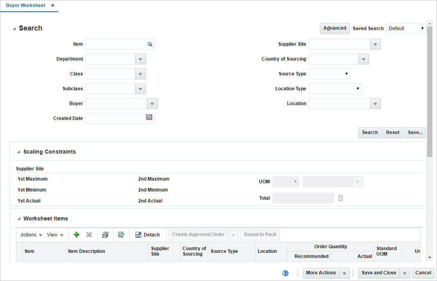Detach the Worksheet Items table

(148, 234)
